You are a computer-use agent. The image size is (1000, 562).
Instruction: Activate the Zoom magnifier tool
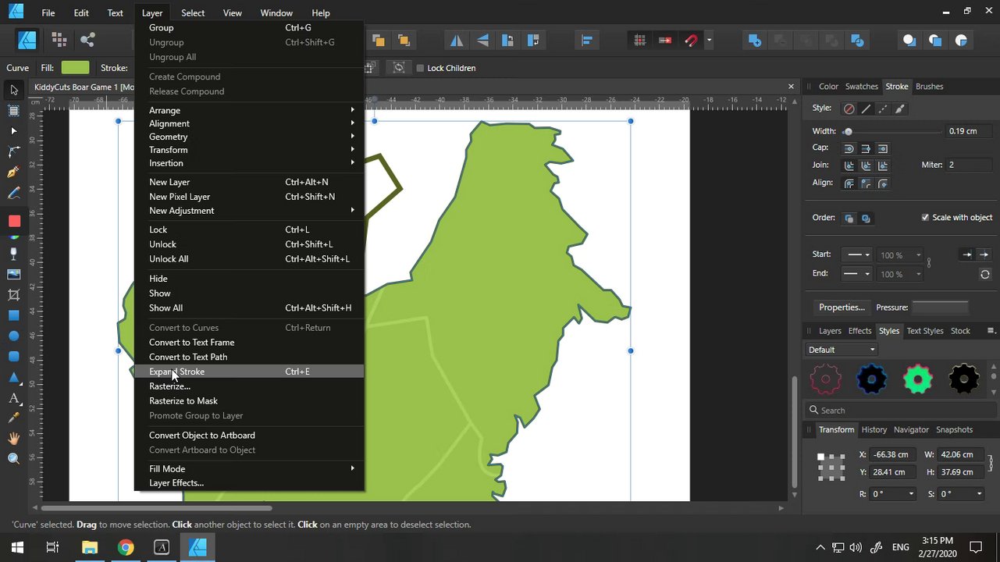(x=13, y=459)
